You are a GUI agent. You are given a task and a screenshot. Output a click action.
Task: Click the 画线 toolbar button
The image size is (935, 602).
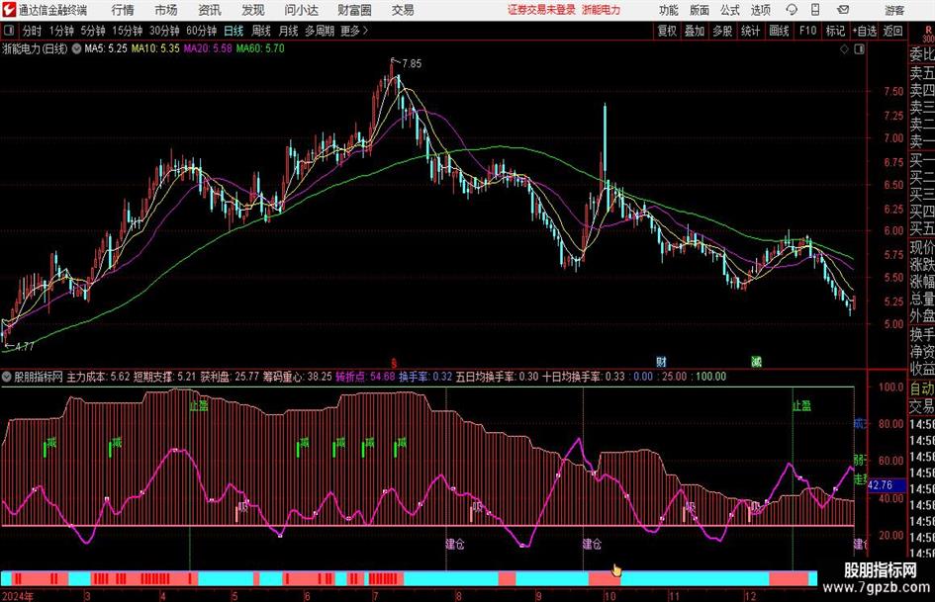tap(779, 31)
